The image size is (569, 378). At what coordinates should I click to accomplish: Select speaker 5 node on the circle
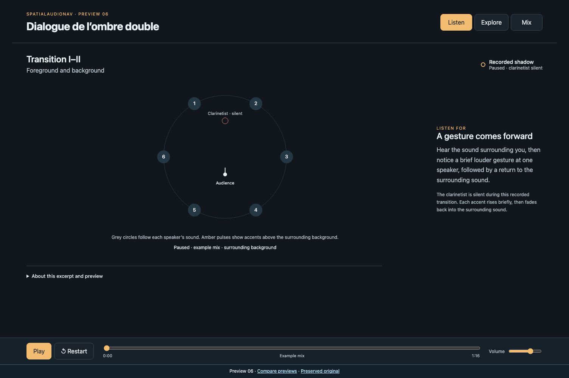click(194, 210)
